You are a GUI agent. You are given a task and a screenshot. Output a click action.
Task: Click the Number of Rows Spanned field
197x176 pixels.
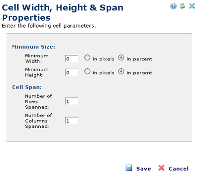coord(72,101)
